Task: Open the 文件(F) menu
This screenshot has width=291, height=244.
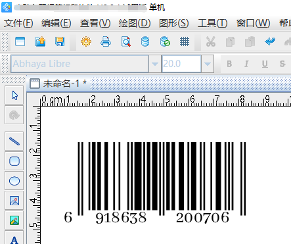Action: coord(18,23)
